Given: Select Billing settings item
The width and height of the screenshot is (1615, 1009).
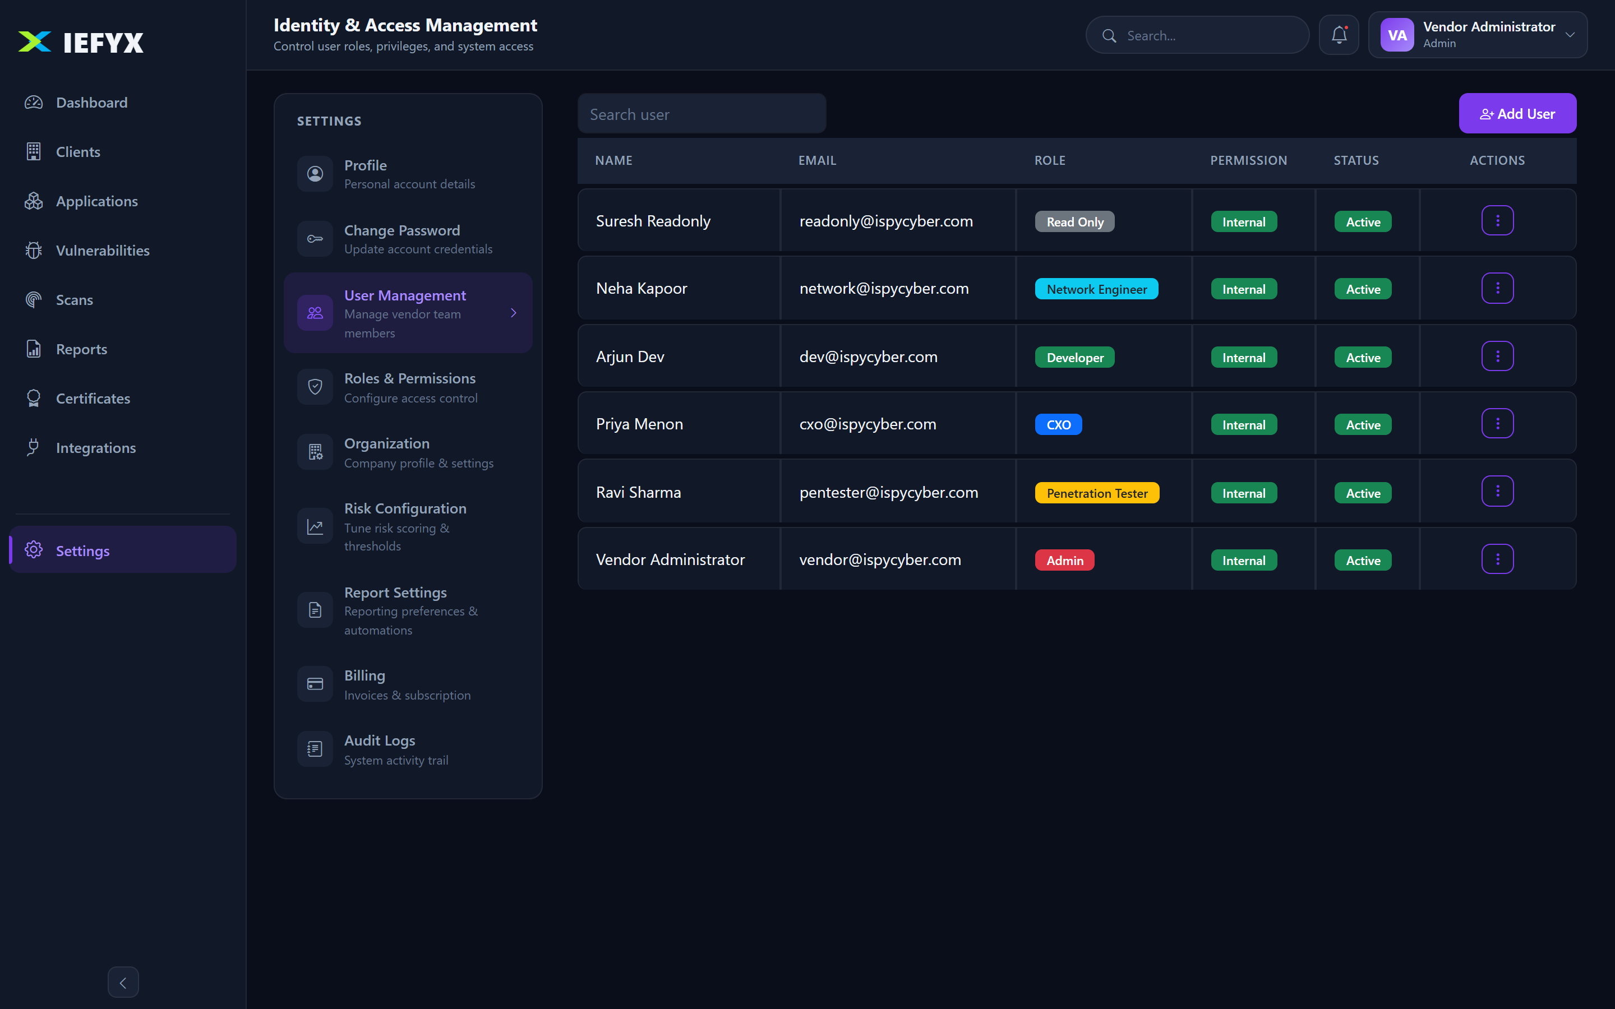Looking at the screenshot, I should pyautogui.click(x=408, y=684).
